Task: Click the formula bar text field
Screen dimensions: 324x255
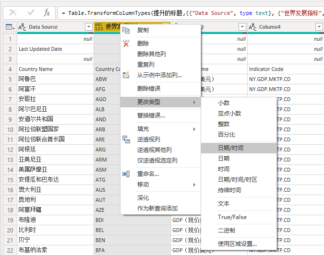Action: pyautogui.click(x=192, y=13)
